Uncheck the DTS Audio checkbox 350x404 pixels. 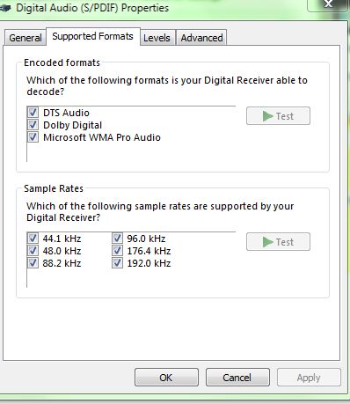tap(33, 112)
